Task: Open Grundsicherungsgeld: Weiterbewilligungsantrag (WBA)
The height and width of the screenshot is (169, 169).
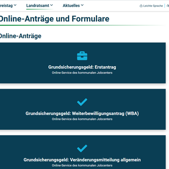Action: pyautogui.click(x=82, y=109)
